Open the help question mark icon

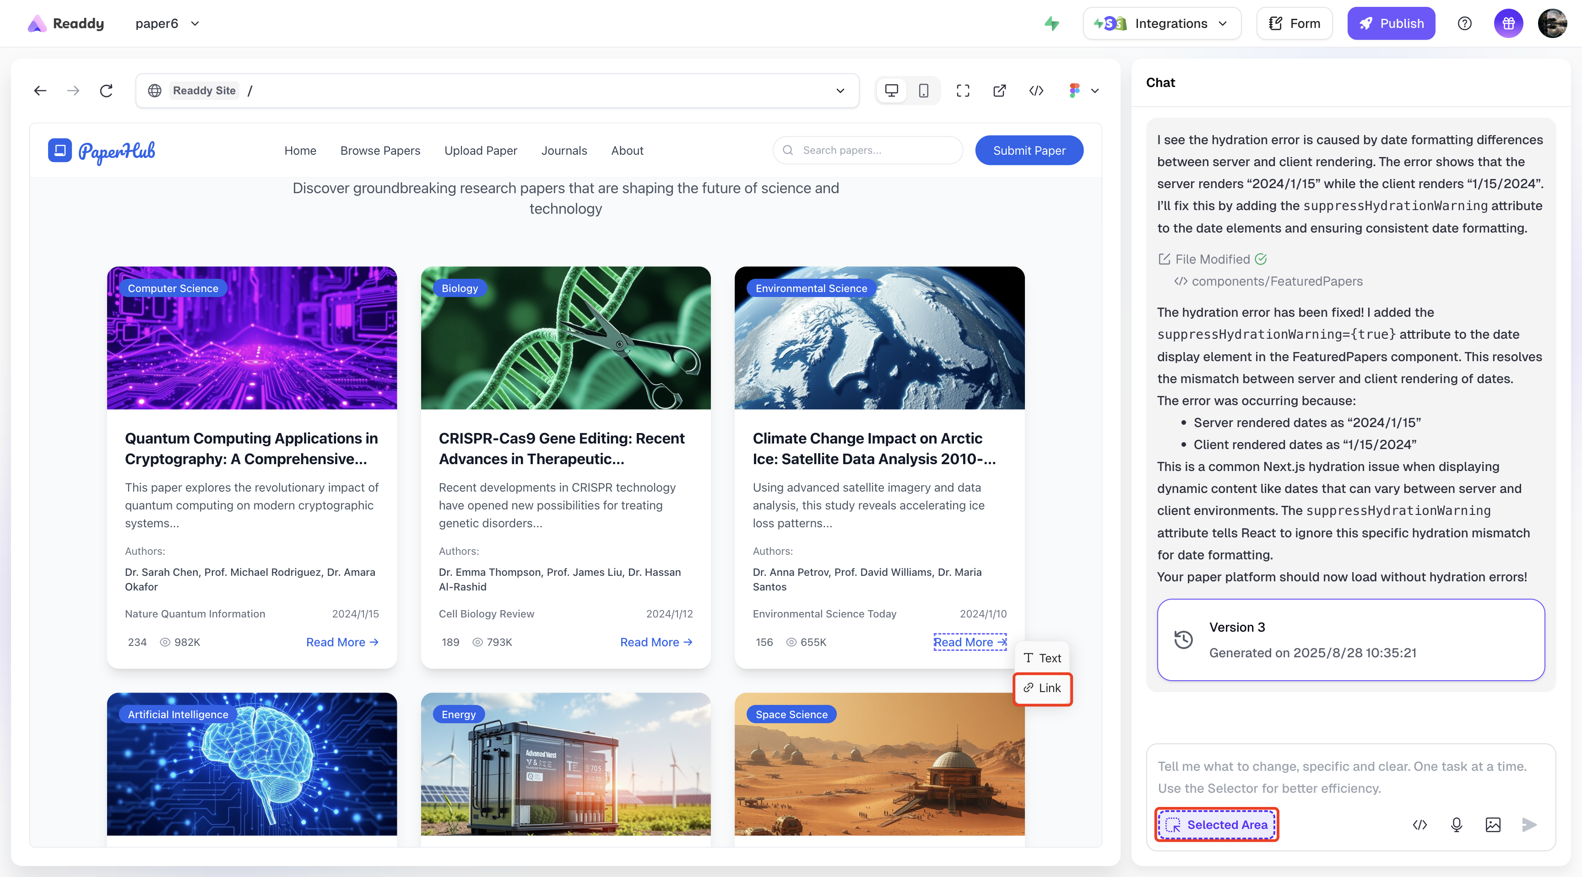(x=1464, y=23)
